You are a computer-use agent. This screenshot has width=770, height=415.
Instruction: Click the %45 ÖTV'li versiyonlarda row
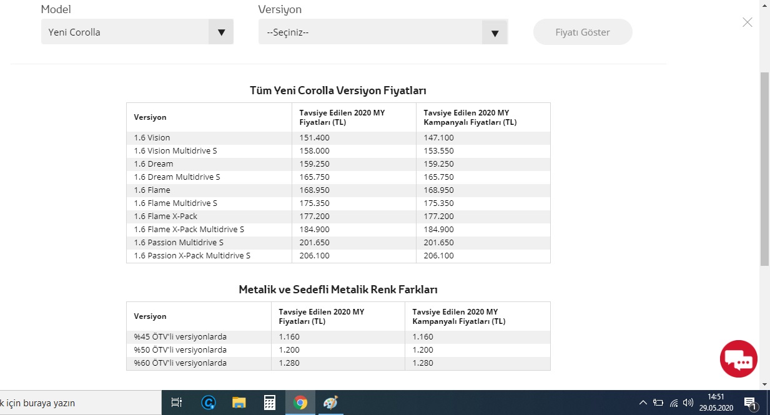click(x=338, y=337)
